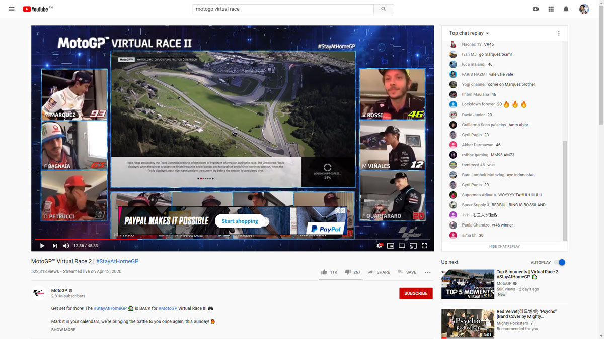Click Guillermo Seco palacios chat message
The image size is (604, 339).
coord(504,125)
